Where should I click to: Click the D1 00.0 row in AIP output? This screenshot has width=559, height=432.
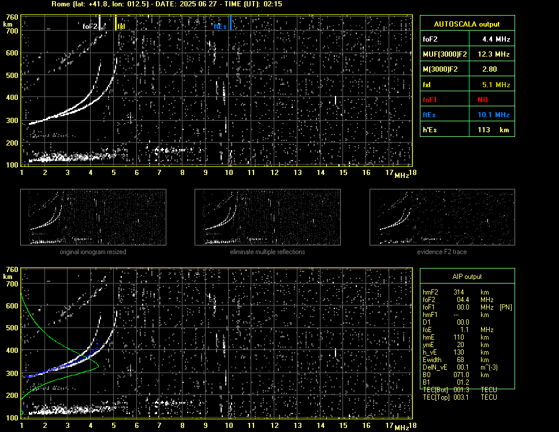pos(446,322)
